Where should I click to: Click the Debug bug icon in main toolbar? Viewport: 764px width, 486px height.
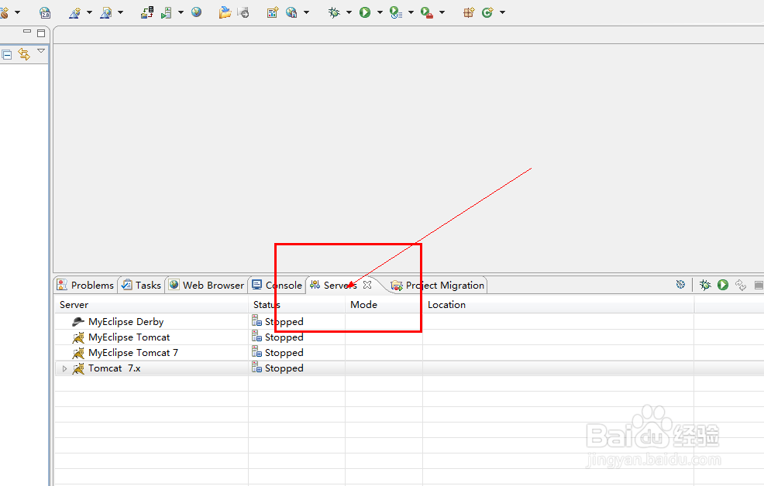(334, 12)
